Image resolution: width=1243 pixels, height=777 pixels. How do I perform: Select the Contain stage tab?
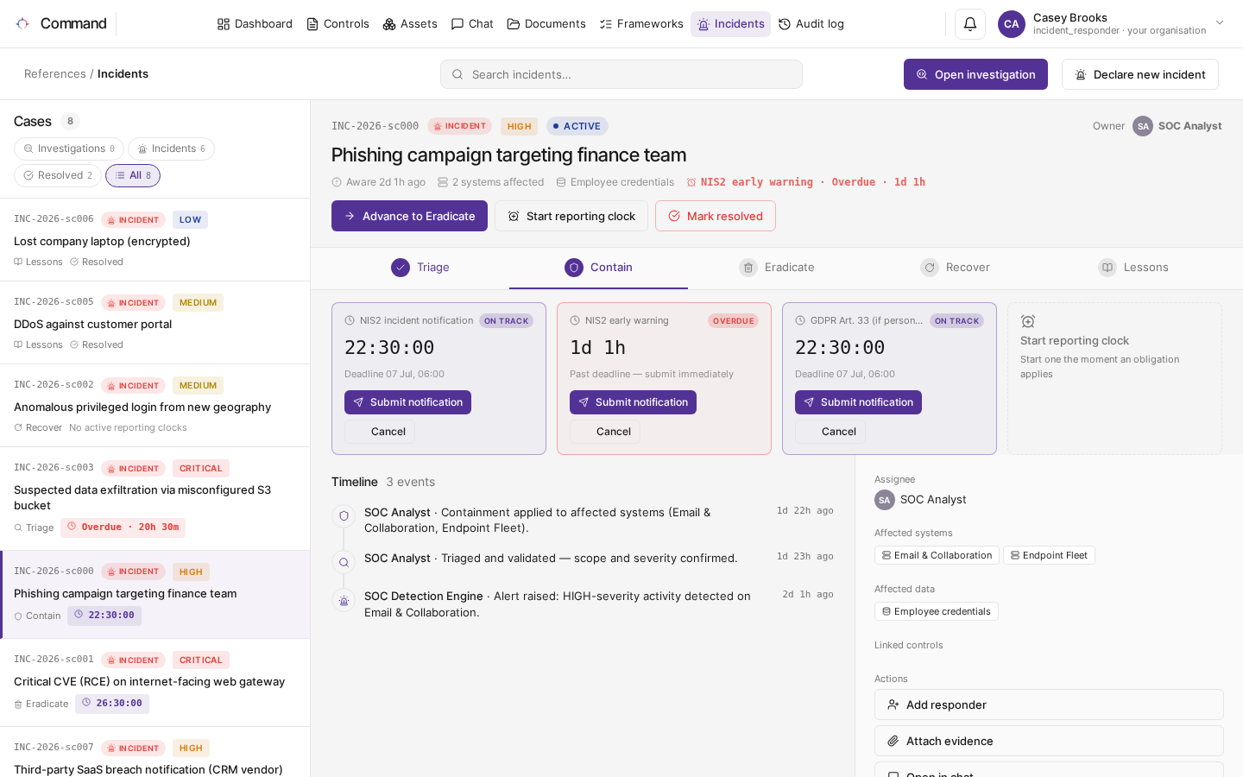tap(598, 268)
